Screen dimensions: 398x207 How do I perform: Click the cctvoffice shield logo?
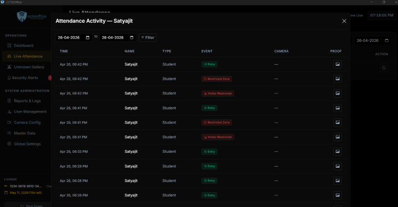click(22, 16)
